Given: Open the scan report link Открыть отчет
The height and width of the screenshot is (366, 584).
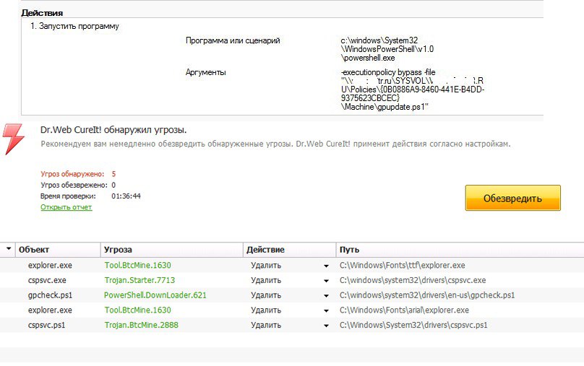Looking at the screenshot, I should pos(66,207).
